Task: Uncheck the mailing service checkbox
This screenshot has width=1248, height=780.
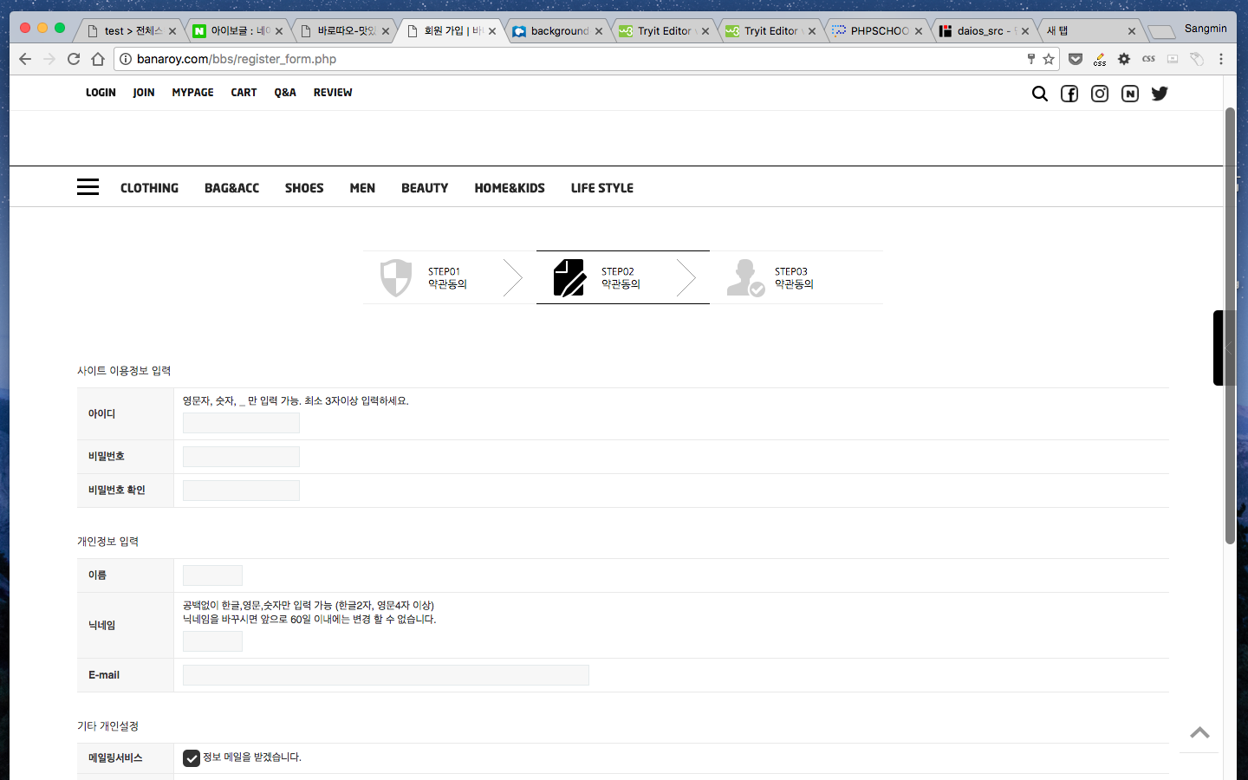Action: pos(192,758)
